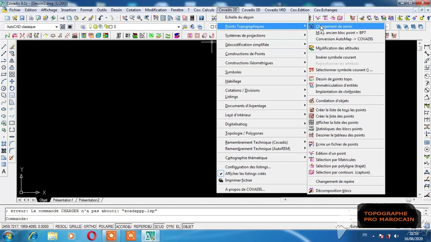Click the Open file icon
Image resolution: width=431 pixels, height=242 pixels.
pos(15,18)
